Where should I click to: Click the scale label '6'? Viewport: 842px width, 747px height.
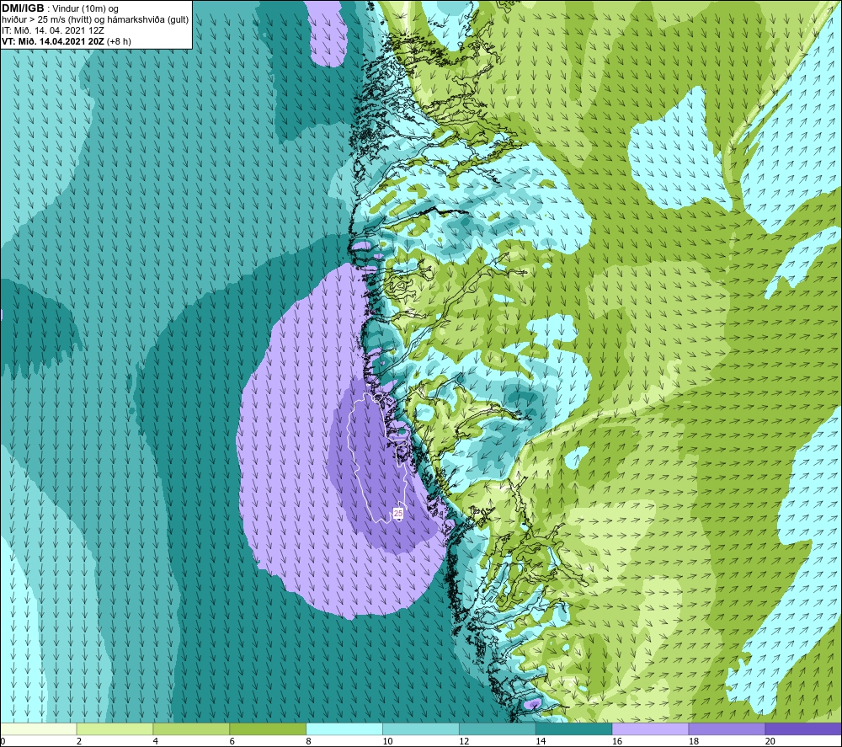pyautogui.click(x=232, y=742)
